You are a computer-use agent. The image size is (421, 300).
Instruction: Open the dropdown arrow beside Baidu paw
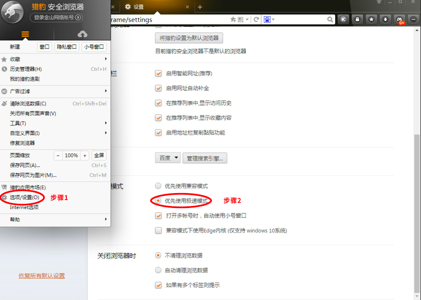click(x=273, y=19)
